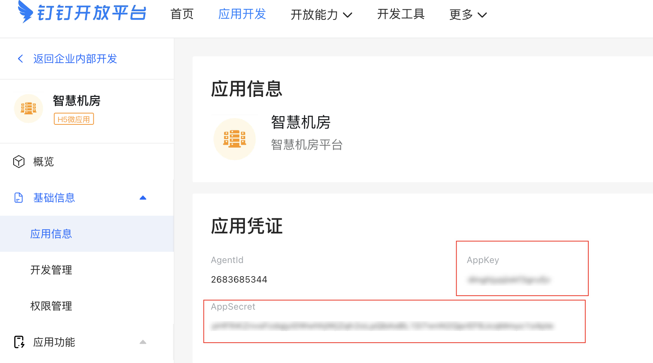The width and height of the screenshot is (653, 363).
Task: Open 权限管理 in the sidebar
Action: (51, 306)
